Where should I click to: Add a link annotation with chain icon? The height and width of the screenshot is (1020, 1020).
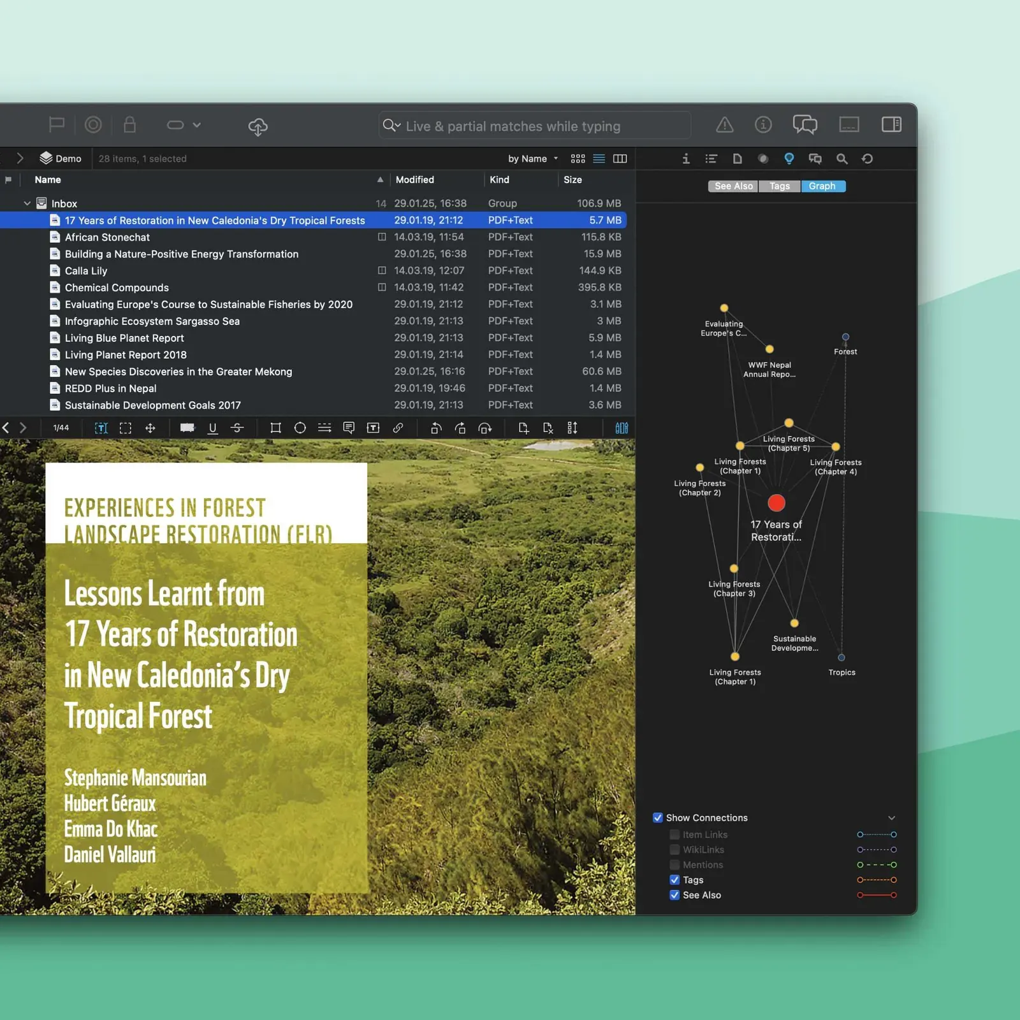tap(398, 428)
